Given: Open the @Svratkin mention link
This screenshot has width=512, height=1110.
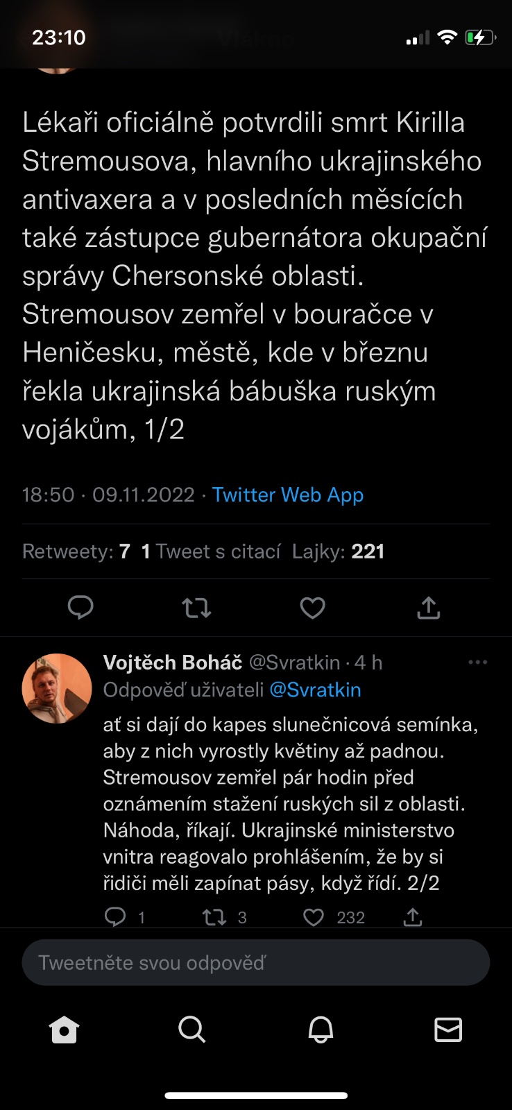Looking at the screenshot, I should click(315, 690).
